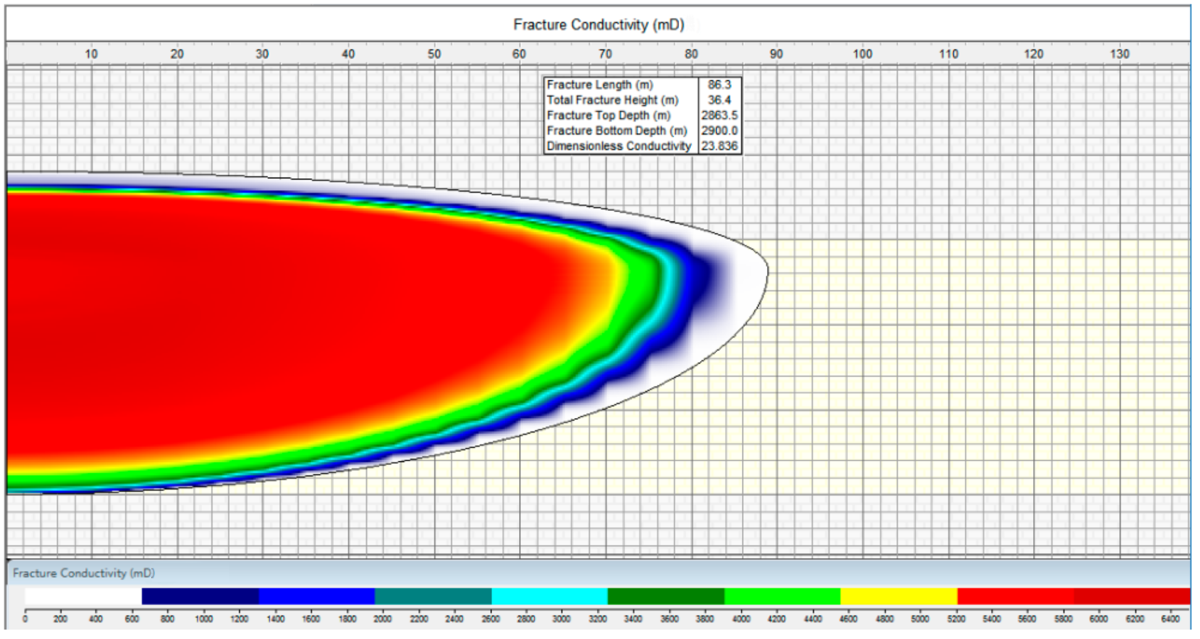Click the 130 ruler label
Image resolution: width=1200 pixels, height=639 pixels.
[x=1122, y=55]
